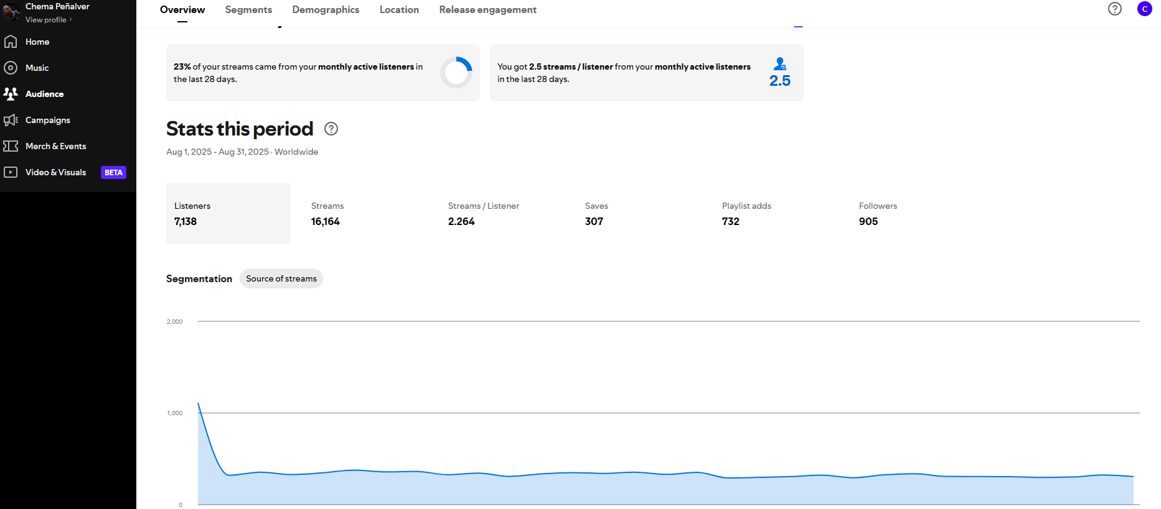Viewport: 1161px width, 509px height.
Task: Open the Location tab
Action: pyautogui.click(x=399, y=10)
